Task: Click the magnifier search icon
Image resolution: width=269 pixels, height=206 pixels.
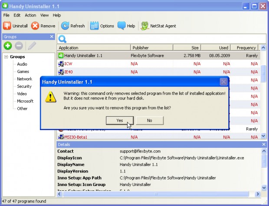Action: point(62,39)
